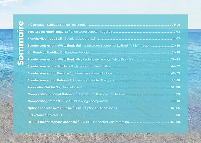Open the Présentation Sublue entry
Viewport: 201px width, 143px height.
click(42, 25)
